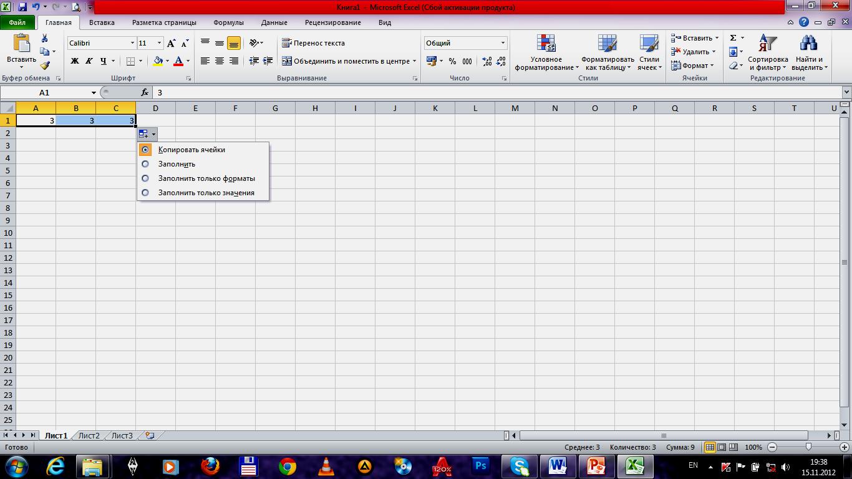Align cell content to middle
Image resolution: width=852 pixels, height=479 pixels.
click(220, 43)
